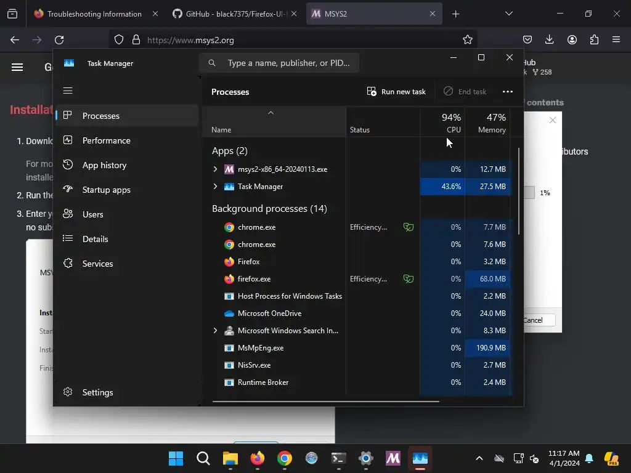Open Save to Pocket in Firefox toolbar

pyautogui.click(x=527, y=40)
